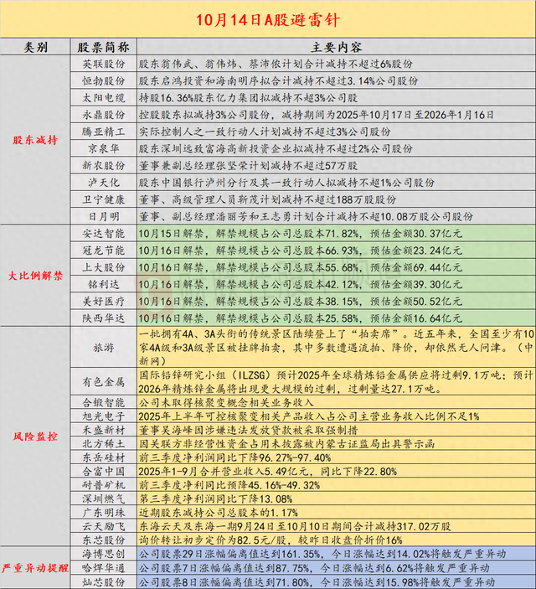This screenshot has width=536, height=589.
Task: Select the stock name 卫宁健康
Action: (x=103, y=199)
